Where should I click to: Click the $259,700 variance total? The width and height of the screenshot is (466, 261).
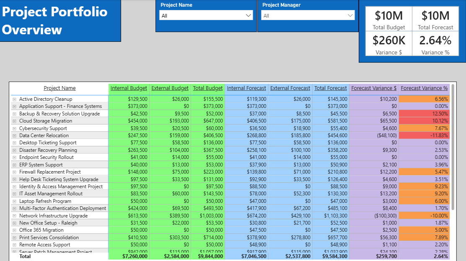point(386,256)
